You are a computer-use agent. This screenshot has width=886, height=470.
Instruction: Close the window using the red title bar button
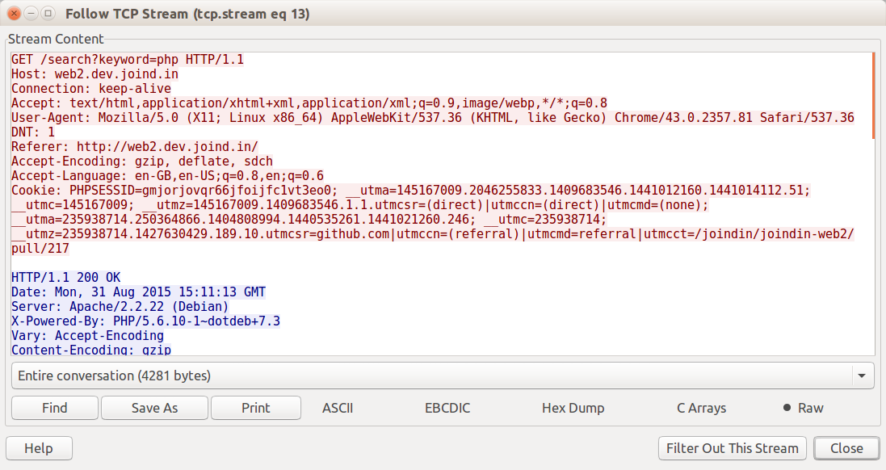point(14,14)
